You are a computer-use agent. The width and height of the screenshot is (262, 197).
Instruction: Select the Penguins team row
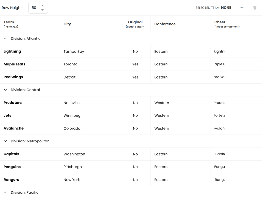(x=12, y=167)
